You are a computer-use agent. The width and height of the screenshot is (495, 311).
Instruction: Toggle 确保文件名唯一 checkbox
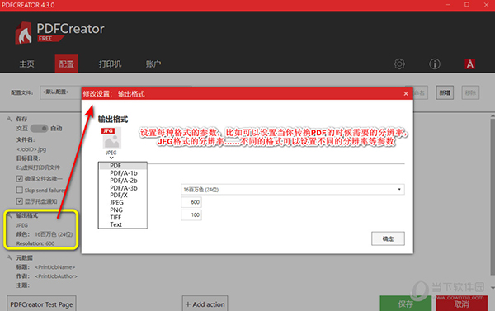pyautogui.click(x=19, y=179)
